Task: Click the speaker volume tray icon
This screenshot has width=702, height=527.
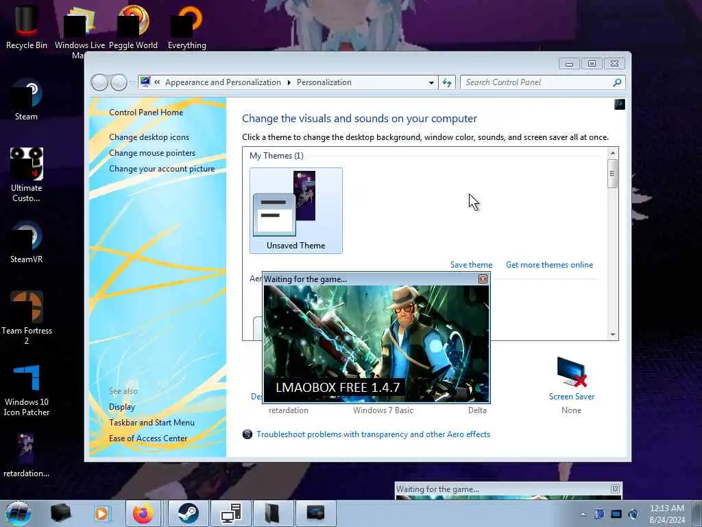Action: pyautogui.click(x=633, y=514)
